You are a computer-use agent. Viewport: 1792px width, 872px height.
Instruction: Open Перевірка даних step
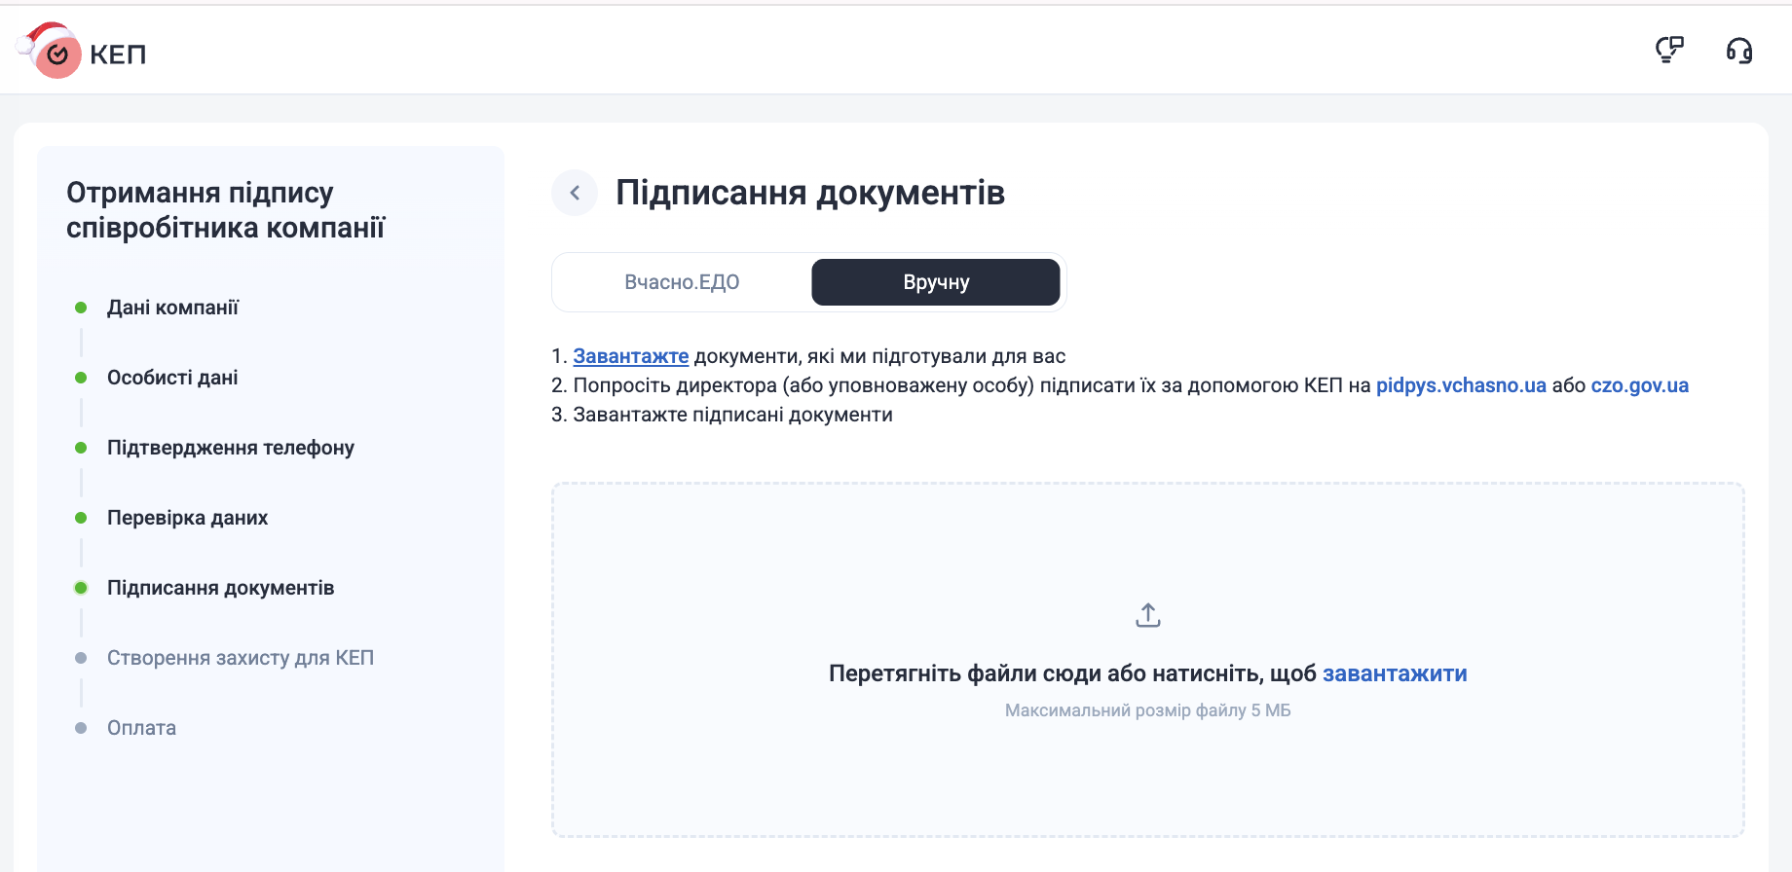[x=187, y=518]
